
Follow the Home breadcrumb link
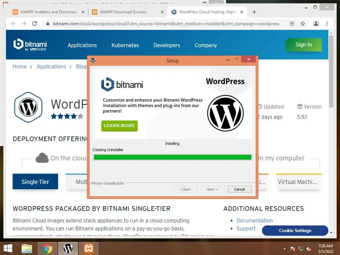[20, 66]
